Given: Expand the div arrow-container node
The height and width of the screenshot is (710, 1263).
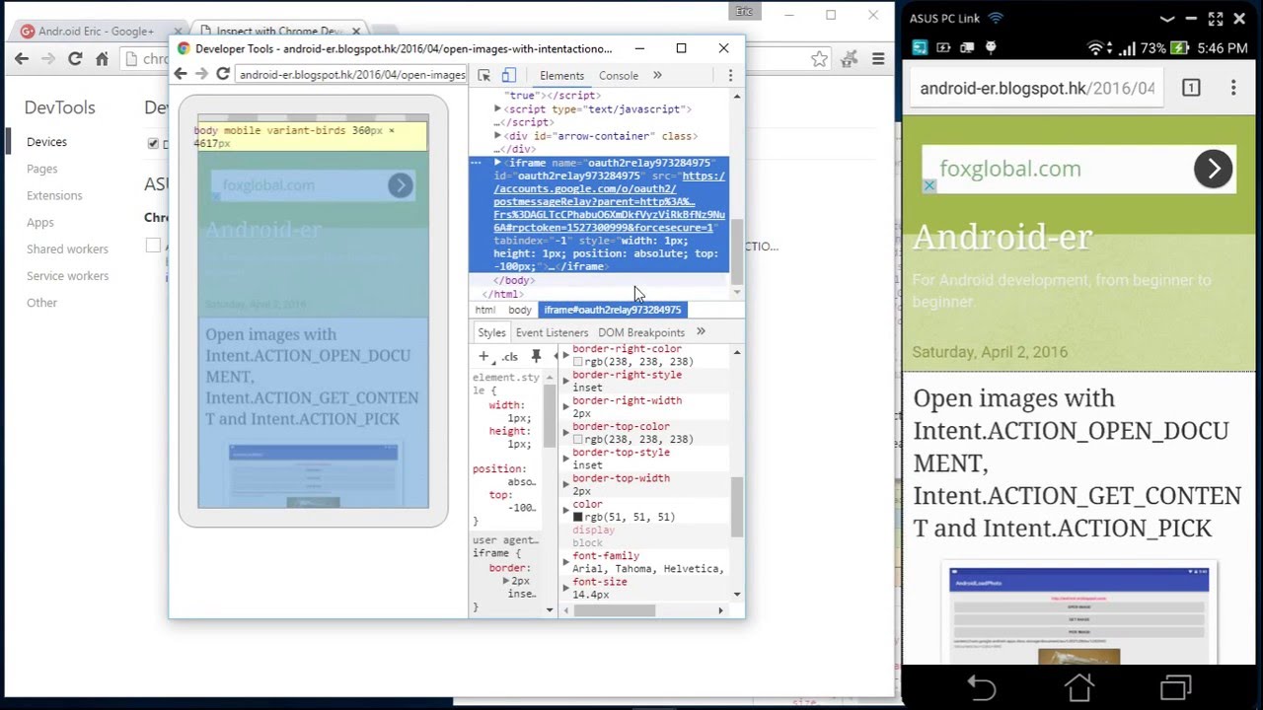Looking at the screenshot, I should (498, 136).
